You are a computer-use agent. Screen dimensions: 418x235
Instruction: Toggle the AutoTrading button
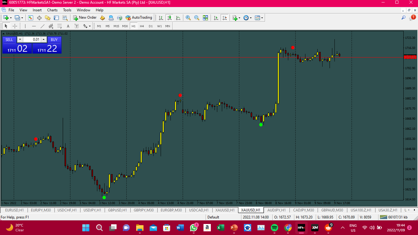139,18
